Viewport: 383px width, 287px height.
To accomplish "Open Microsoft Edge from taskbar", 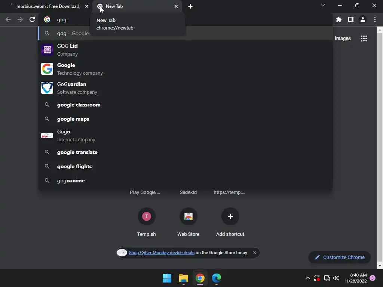I will 217,278.
